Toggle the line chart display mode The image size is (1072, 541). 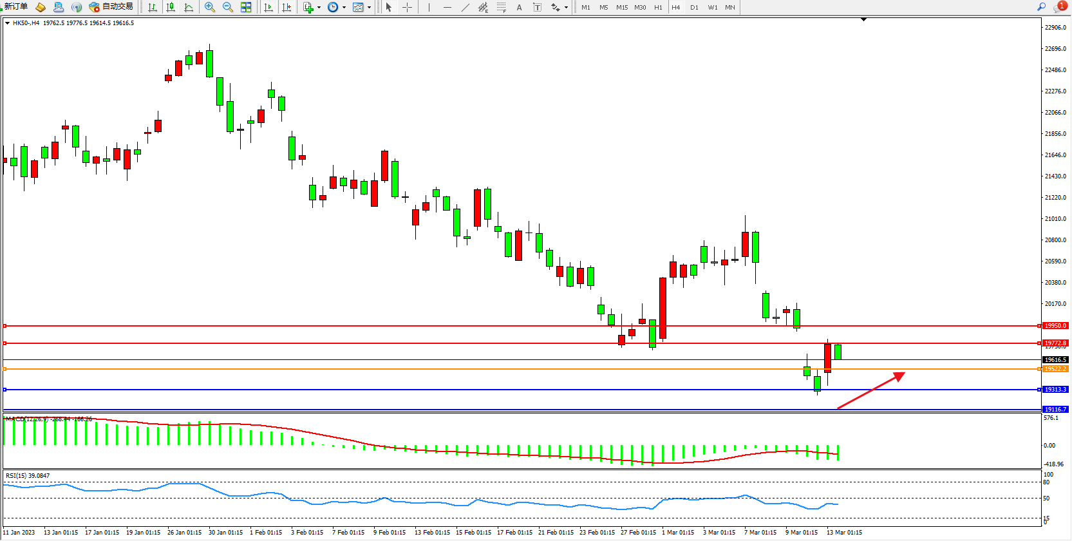(x=189, y=7)
